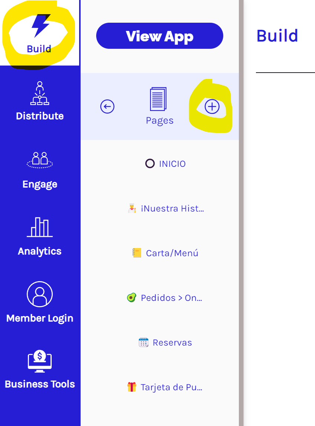Screen dimensions: 315x426
Task: Select the Engage people icon
Action: [40, 160]
